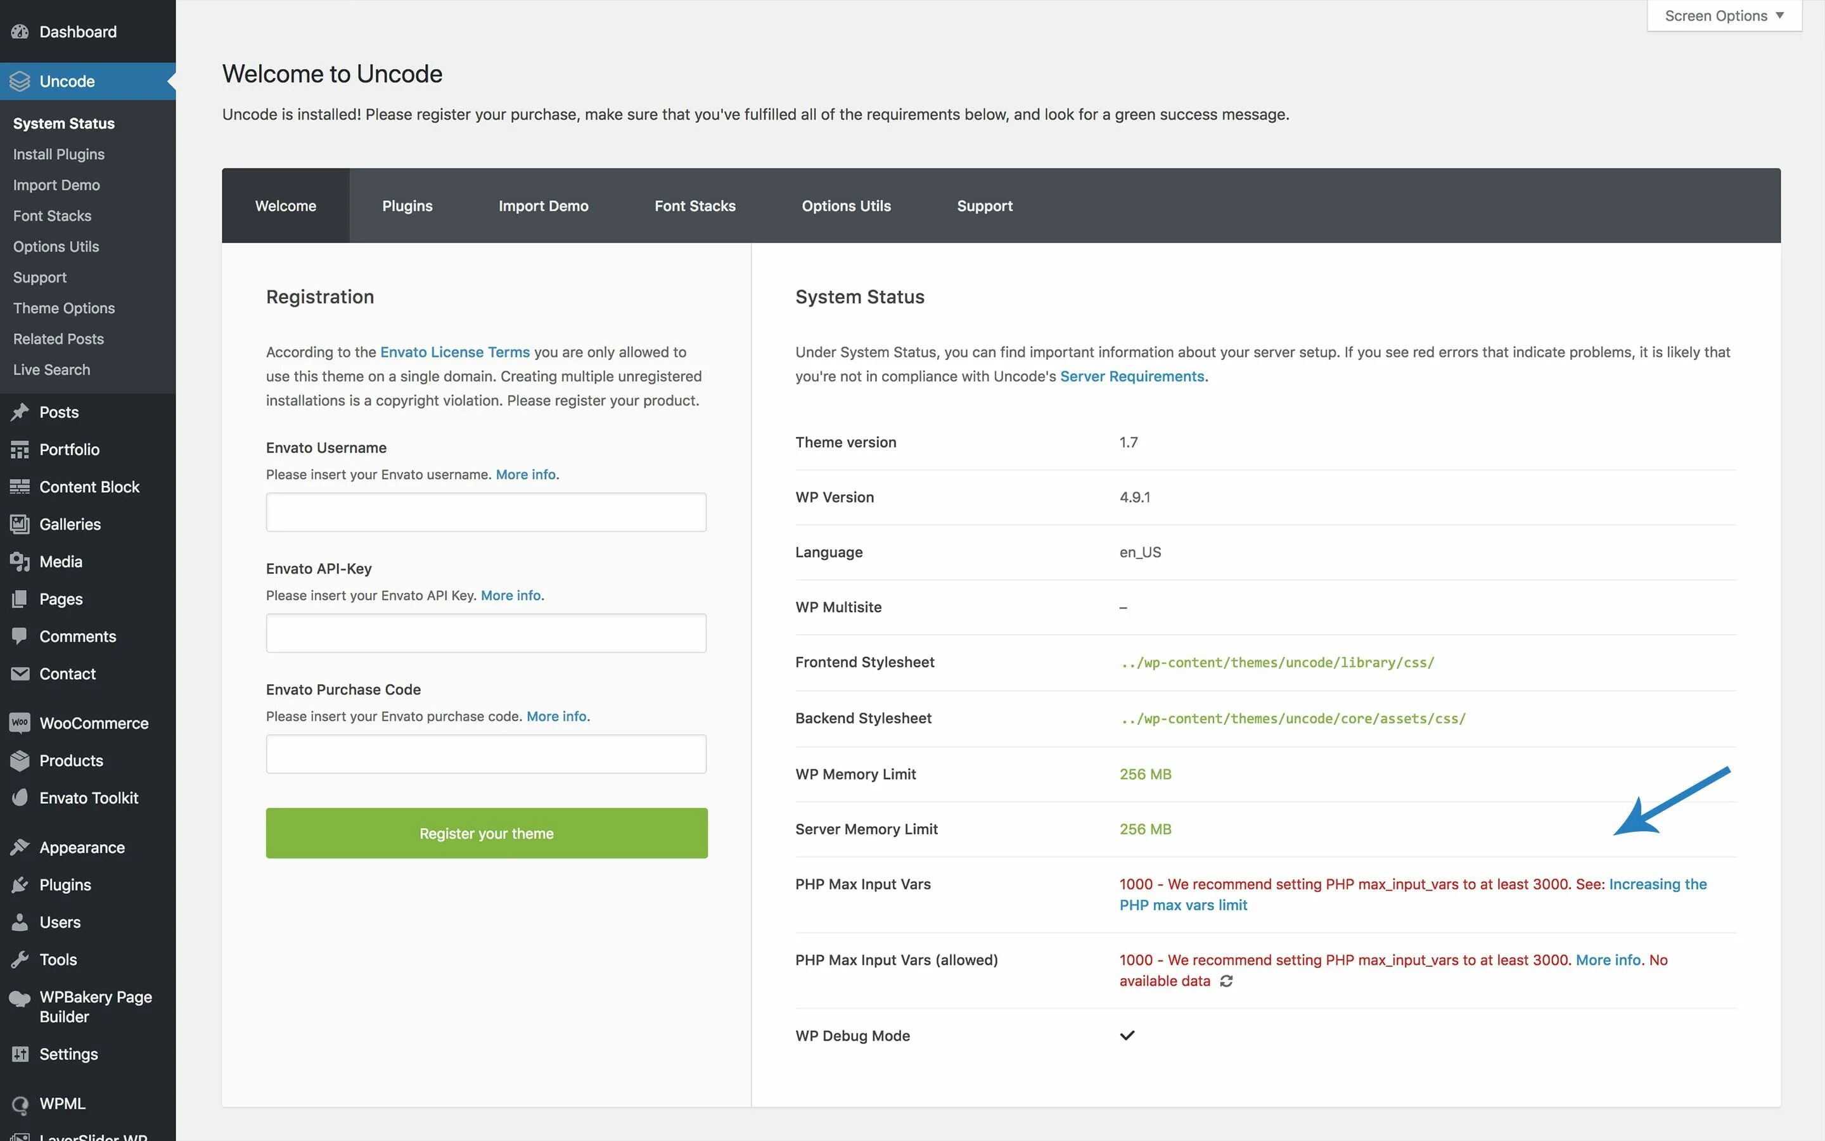Select Options Utils in sidebar submenu

[x=56, y=247]
